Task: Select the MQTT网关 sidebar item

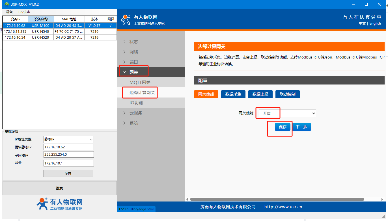Action: tap(140, 83)
